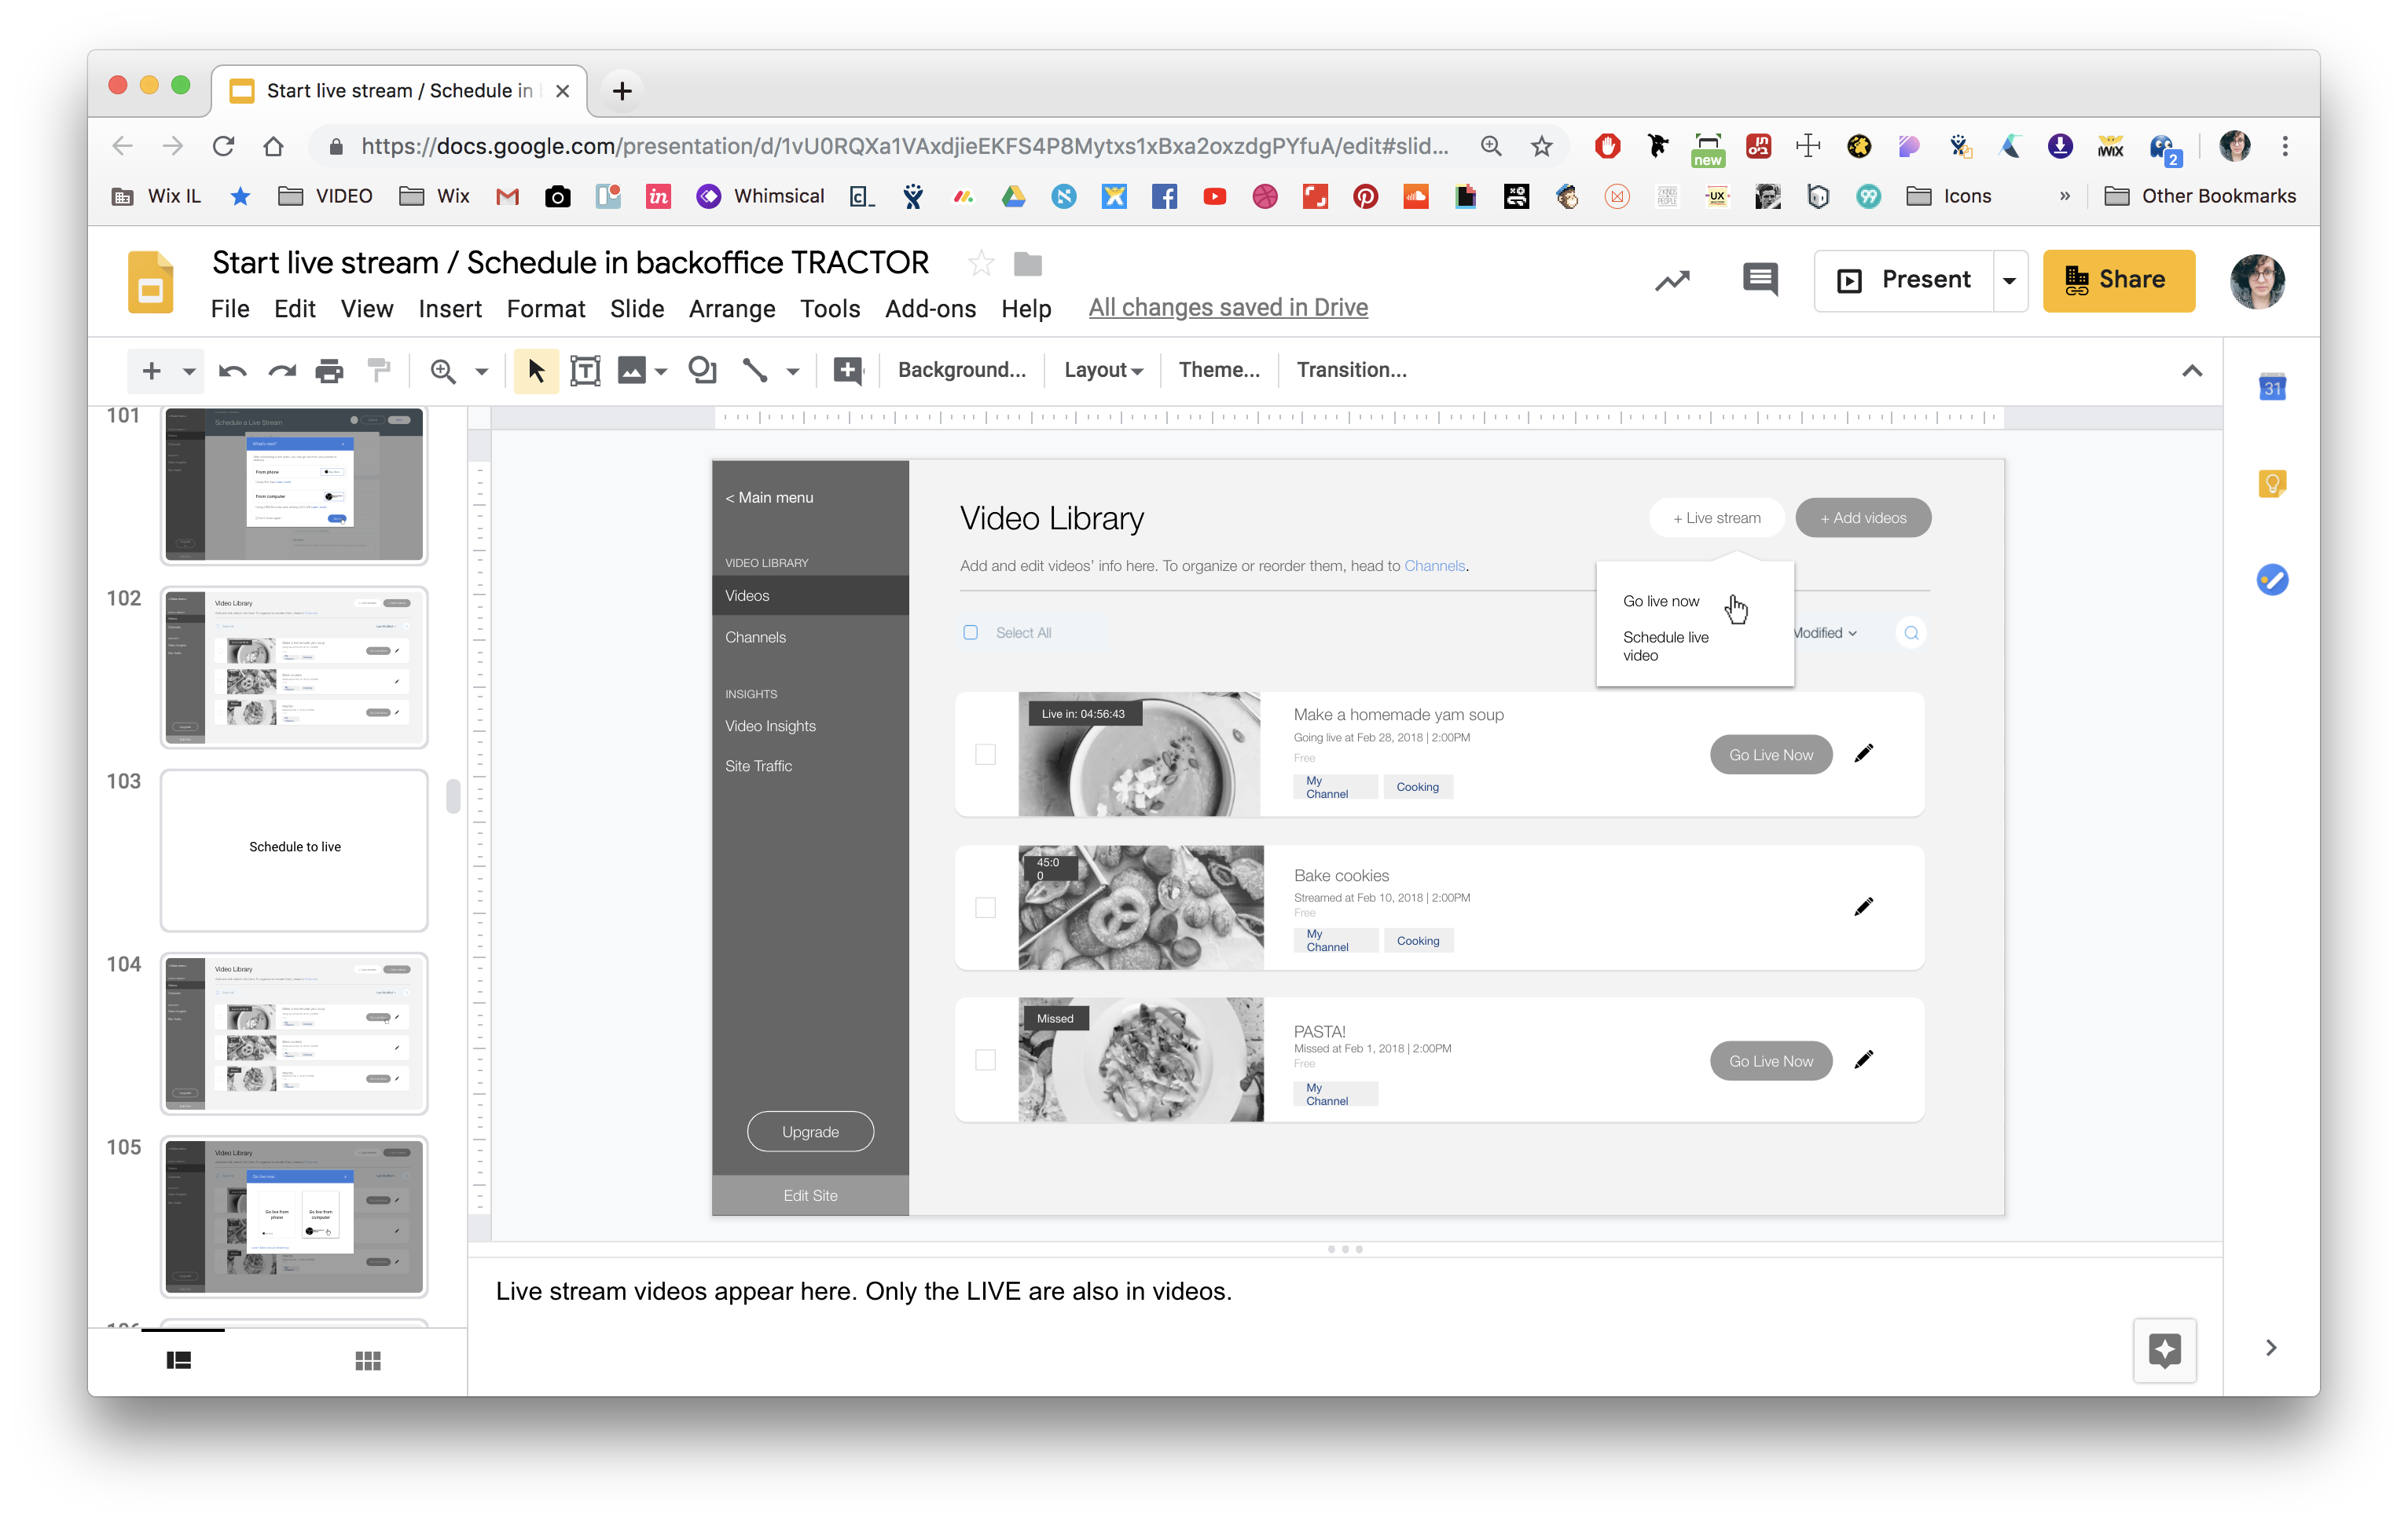Select the Text box tool

[585, 371]
